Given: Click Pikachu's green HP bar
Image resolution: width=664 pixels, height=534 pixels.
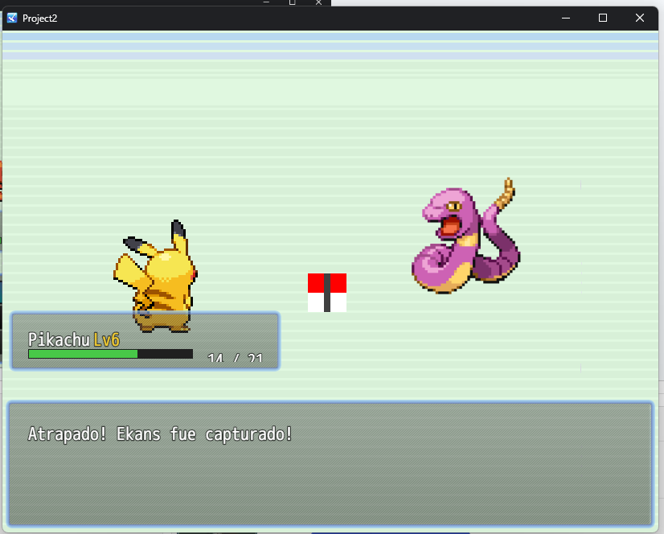Looking at the screenshot, I should point(110,354).
